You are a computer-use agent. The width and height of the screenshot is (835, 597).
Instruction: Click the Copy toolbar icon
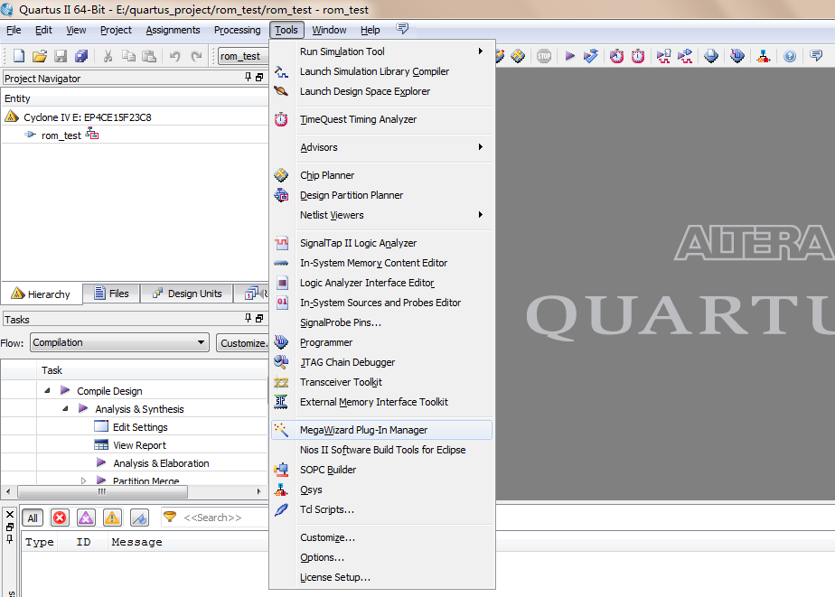click(128, 56)
